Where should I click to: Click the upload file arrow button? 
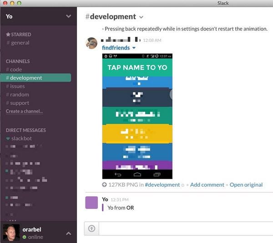[x=91, y=228]
